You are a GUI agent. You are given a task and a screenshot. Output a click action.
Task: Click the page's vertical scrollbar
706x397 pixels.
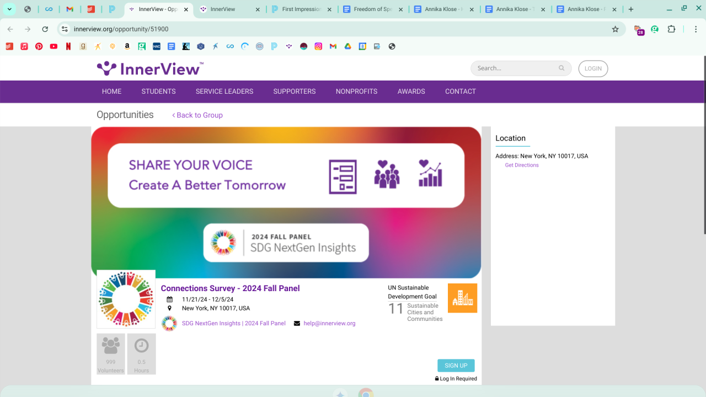click(704, 146)
